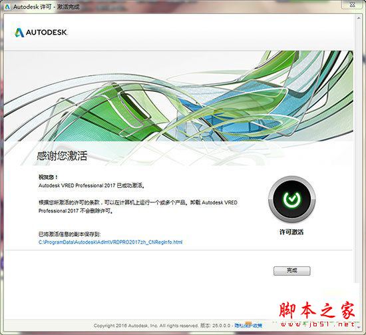Click the 已将激活信息的副本保存到 label

pos(70,234)
